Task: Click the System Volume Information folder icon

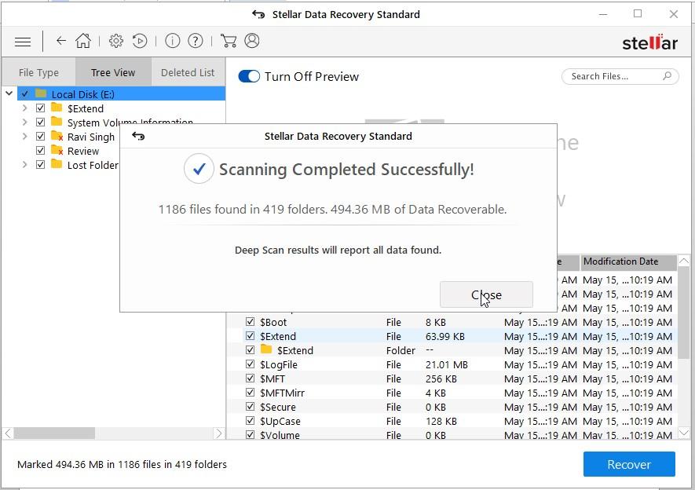Action: click(x=57, y=122)
